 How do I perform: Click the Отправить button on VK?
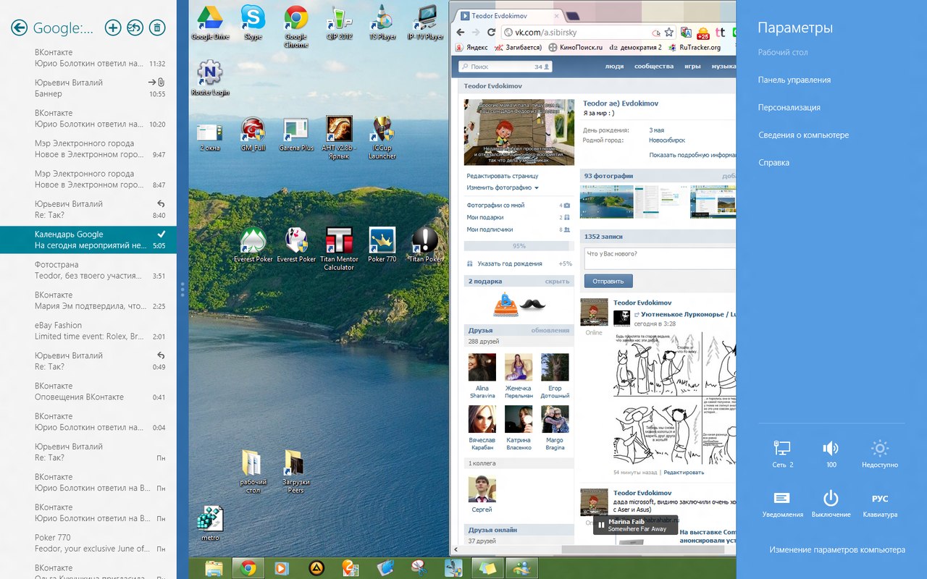pyautogui.click(x=608, y=281)
